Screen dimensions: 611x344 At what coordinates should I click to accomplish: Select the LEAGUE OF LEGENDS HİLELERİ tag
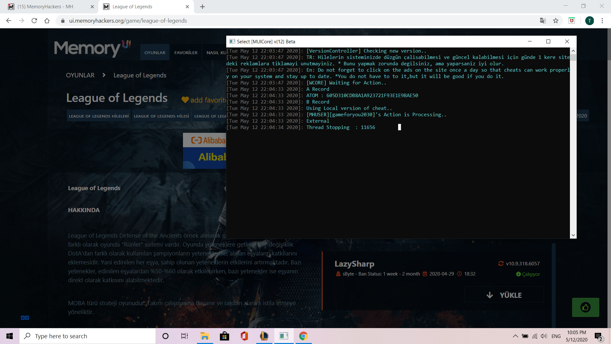[99, 116]
